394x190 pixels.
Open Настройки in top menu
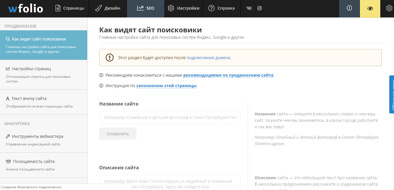pyautogui.click(x=184, y=8)
